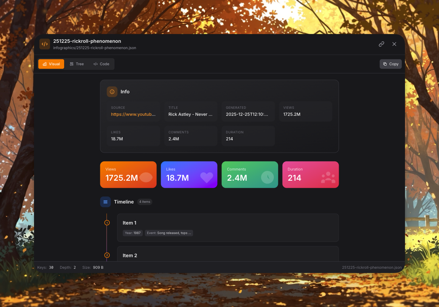The image size is (439, 307).
Task: Click the purple Likes stat card
Action: (x=189, y=175)
